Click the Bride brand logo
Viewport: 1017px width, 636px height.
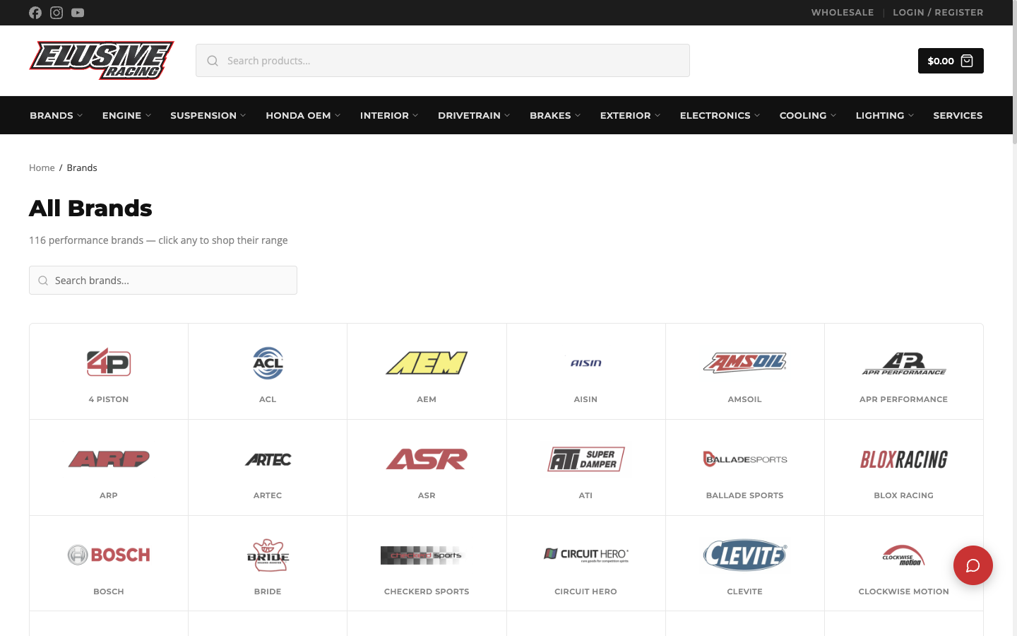point(268,555)
